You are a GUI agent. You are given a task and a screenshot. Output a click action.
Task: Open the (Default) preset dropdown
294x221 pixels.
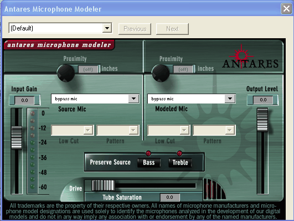coord(60,28)
